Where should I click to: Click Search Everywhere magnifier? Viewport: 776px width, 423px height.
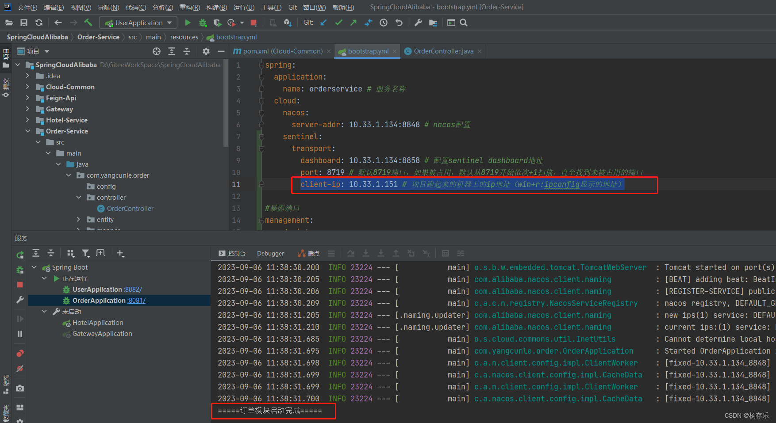pos(464,23)
